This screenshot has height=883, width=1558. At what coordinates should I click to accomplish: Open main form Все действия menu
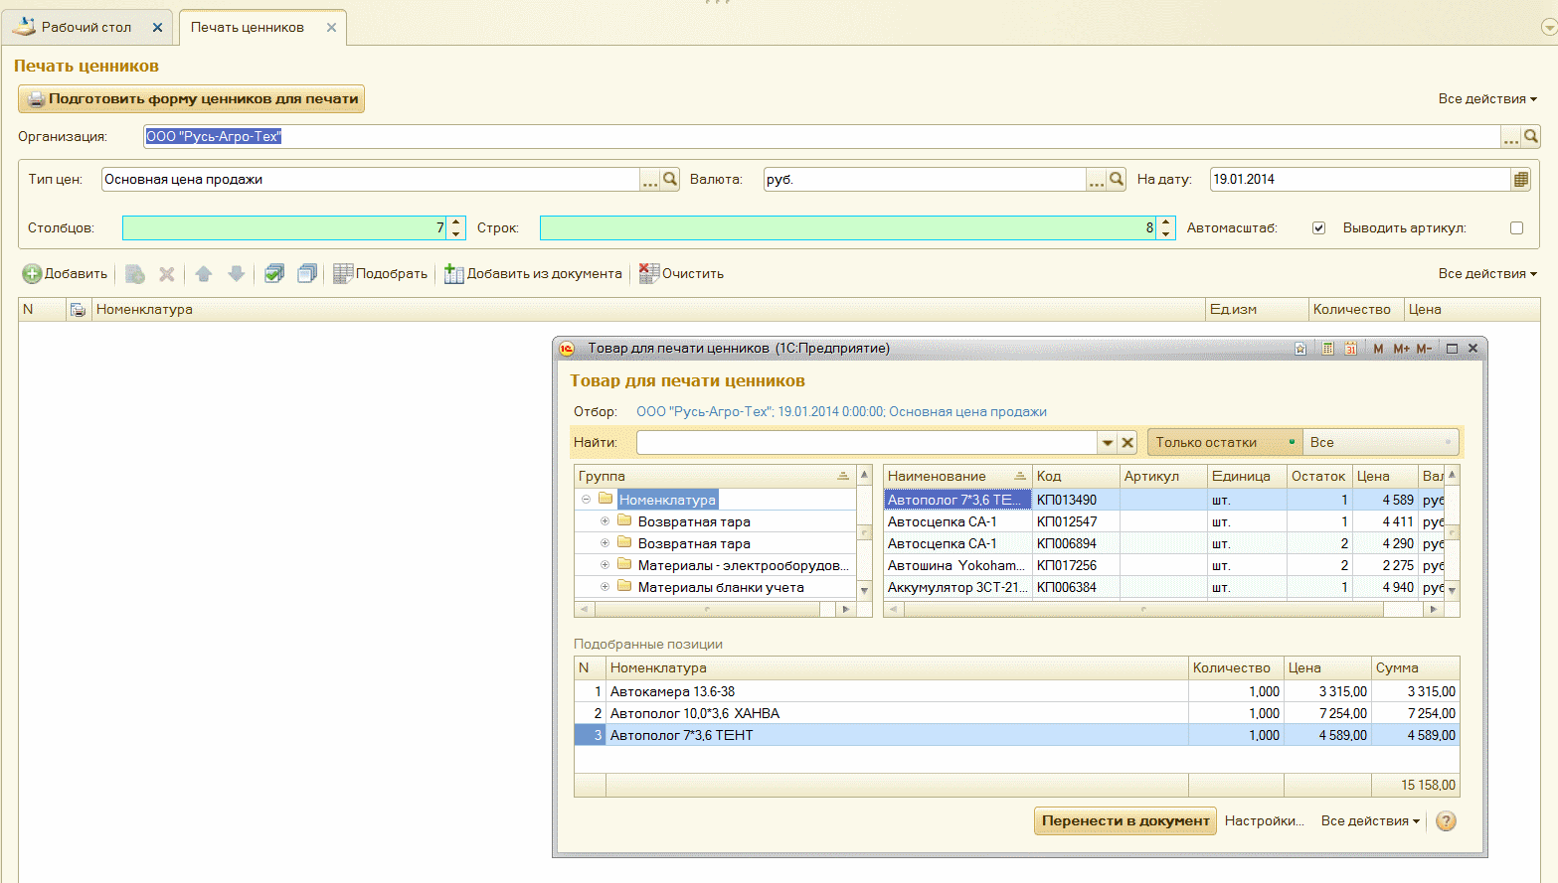click(1487, 99)
